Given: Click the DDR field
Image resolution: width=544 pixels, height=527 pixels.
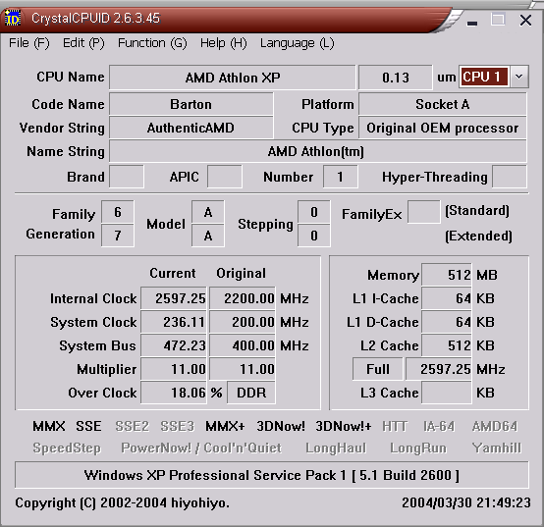Looking at the screenshot, I should pyautogui.click(x=251, y=393).
